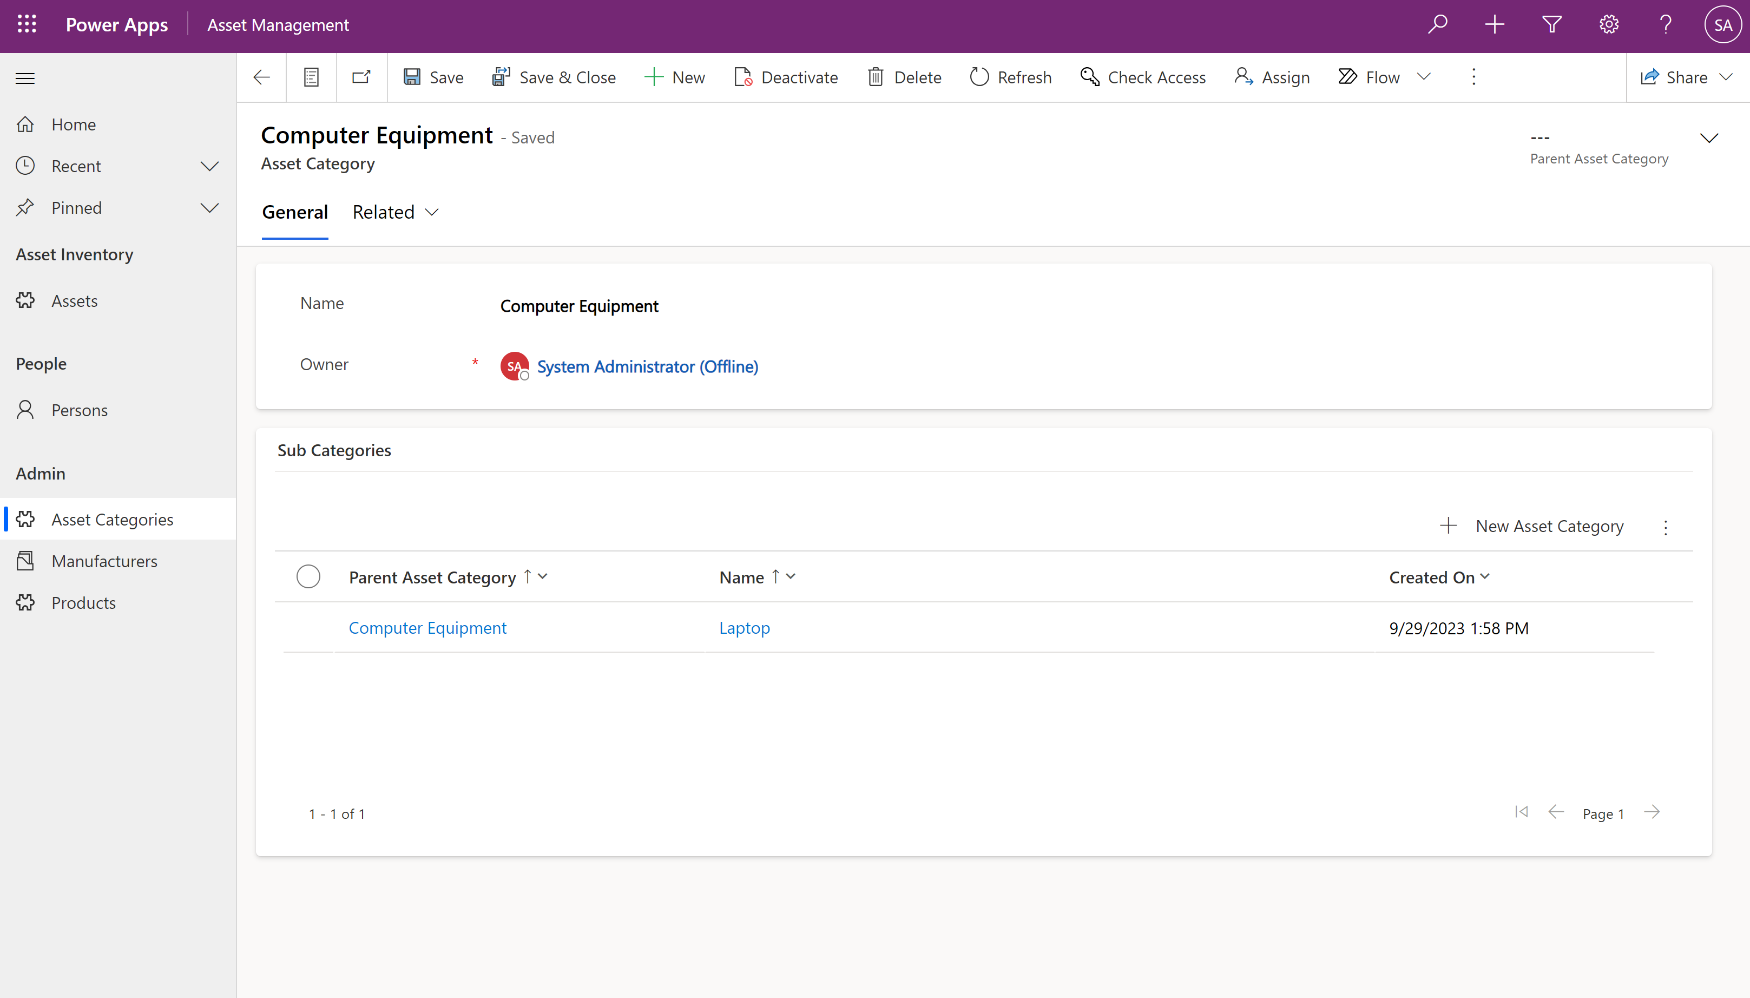Open the Laptop sub category link

(745, 628)
